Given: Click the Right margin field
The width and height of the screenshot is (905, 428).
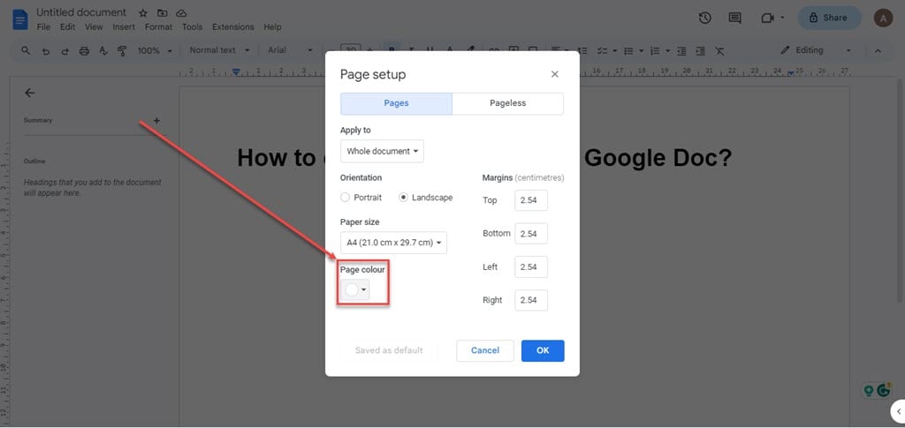Looking at the screenshot, I should click(531, 300).
